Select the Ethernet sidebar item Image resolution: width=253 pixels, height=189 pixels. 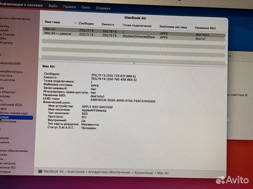click(x=7, y=92)
